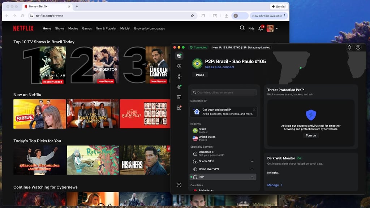Click the Netflix profile avatar
Image resolution: width=370 pixels, height=208 pixels.
pos(270,28)
